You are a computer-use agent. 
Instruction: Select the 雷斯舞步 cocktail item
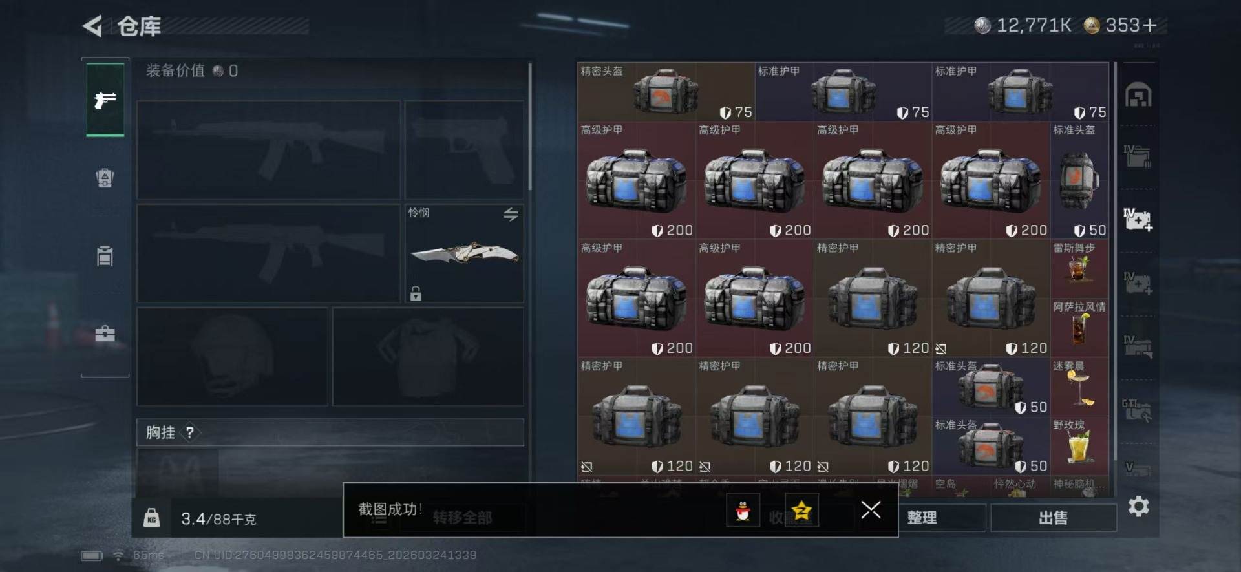[1079, 269]
